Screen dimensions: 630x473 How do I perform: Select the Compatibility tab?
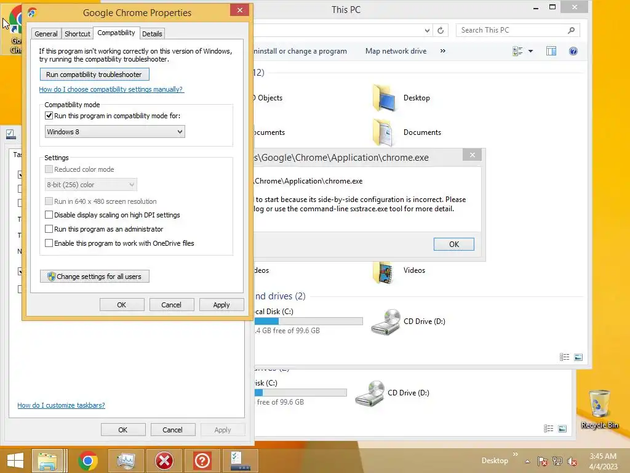[116, 33]
